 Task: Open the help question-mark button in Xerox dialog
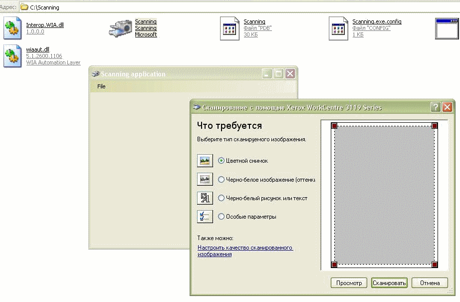436,107
